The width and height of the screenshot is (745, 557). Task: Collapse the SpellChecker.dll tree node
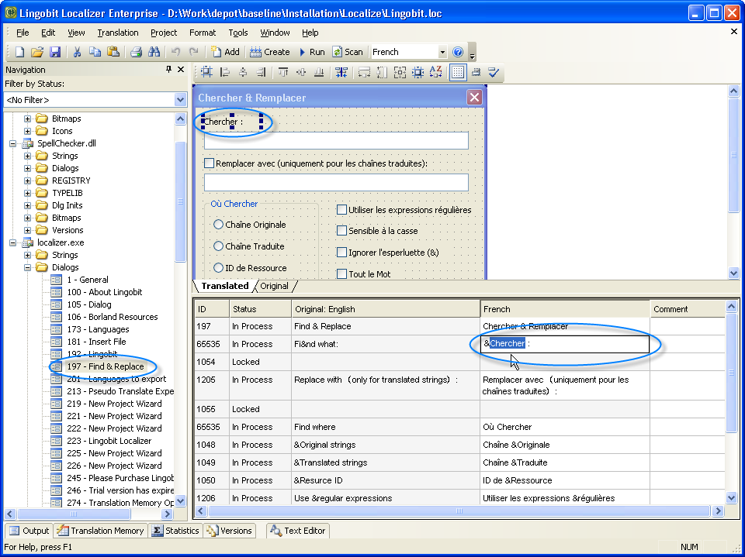pyautogui.click(x=13, y=143)
